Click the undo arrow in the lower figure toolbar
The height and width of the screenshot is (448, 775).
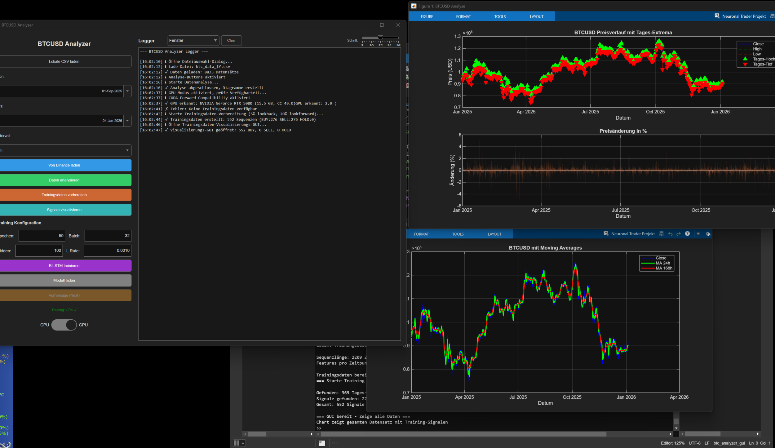pos(670,234)
